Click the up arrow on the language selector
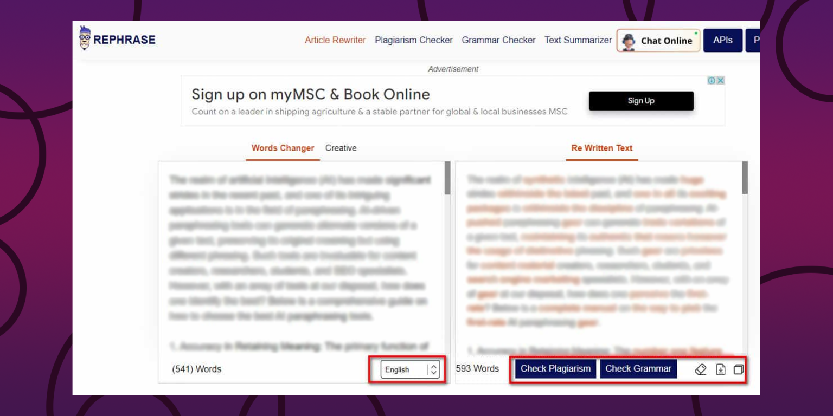This screenshot has height=416, width=833. (433, 367)
